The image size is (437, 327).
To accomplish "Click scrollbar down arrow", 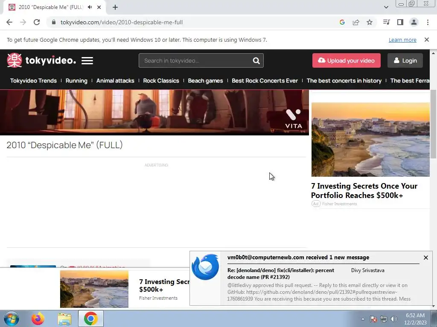I will point(434,306).
